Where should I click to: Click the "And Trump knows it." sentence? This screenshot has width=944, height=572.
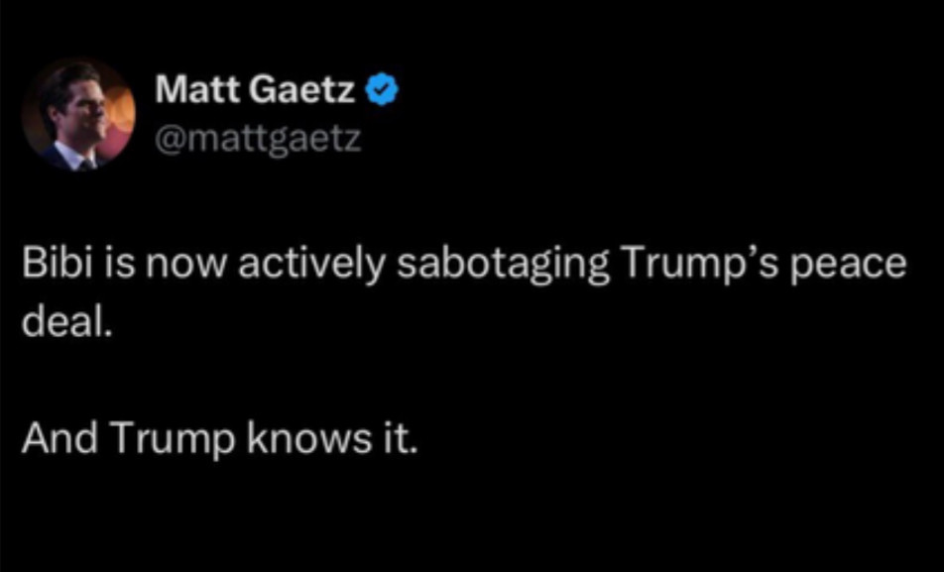click(x=220, y=437)
